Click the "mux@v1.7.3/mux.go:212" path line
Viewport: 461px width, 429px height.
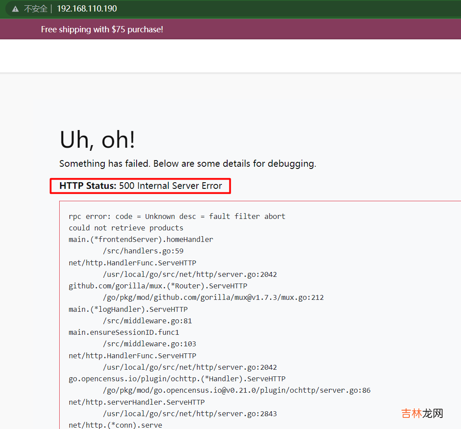(x=213, y=297)
